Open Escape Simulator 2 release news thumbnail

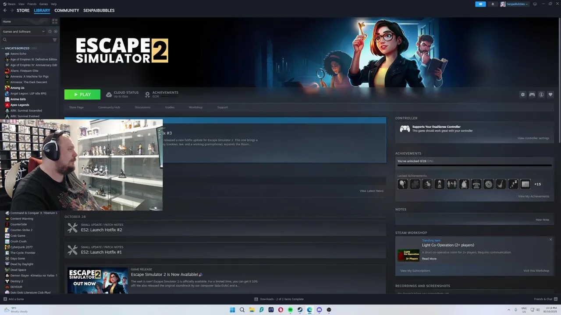pos(97,280)
